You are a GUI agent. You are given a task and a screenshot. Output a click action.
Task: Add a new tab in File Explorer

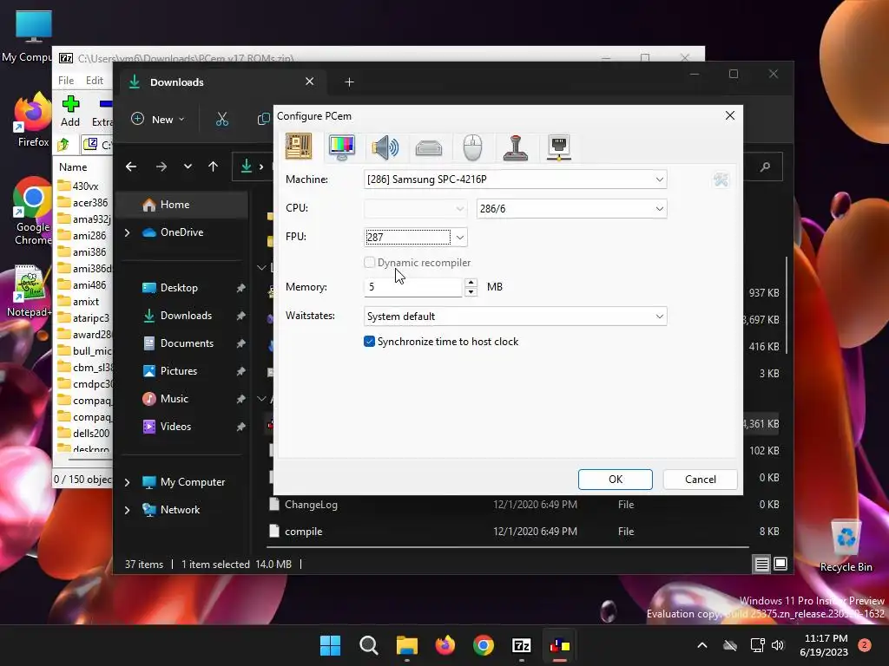click(349, 82)
